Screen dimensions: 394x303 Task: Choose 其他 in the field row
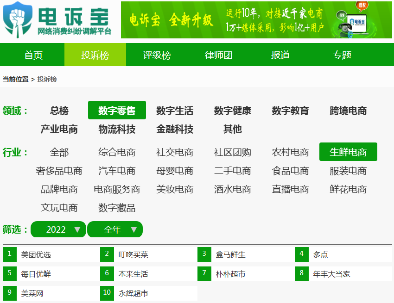233,129
